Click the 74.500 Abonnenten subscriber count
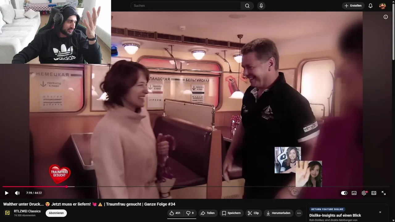The width and height of the screenshot is (395, 222). click(x=25, y=216)
